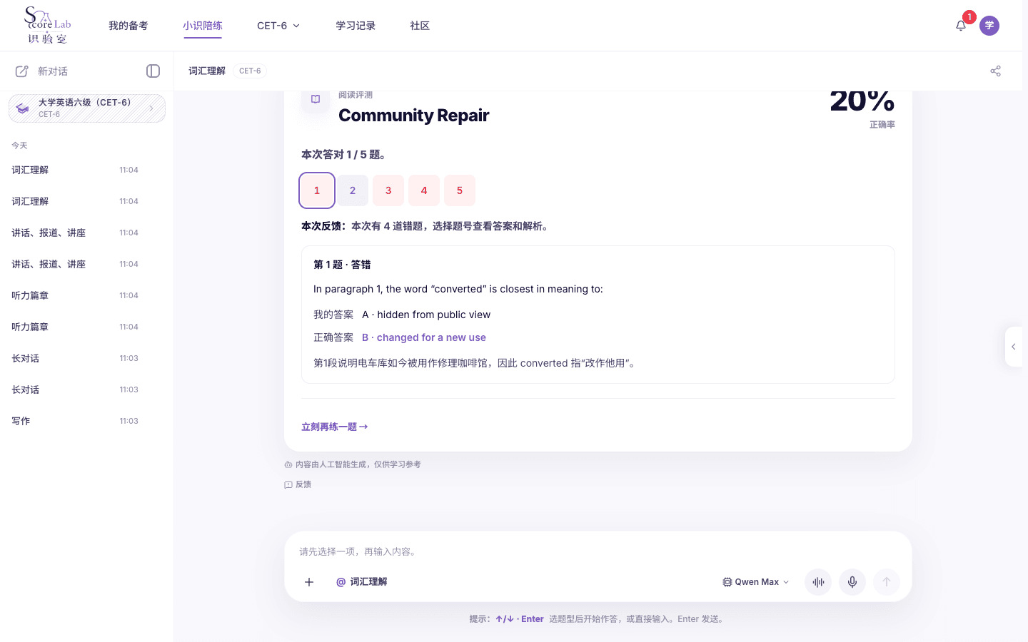Screen dimensions: 1028x642
Task: Click answer A hidden from public view
Action: 426,315
